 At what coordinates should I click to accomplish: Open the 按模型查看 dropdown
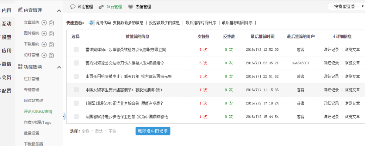coord(346,6)
